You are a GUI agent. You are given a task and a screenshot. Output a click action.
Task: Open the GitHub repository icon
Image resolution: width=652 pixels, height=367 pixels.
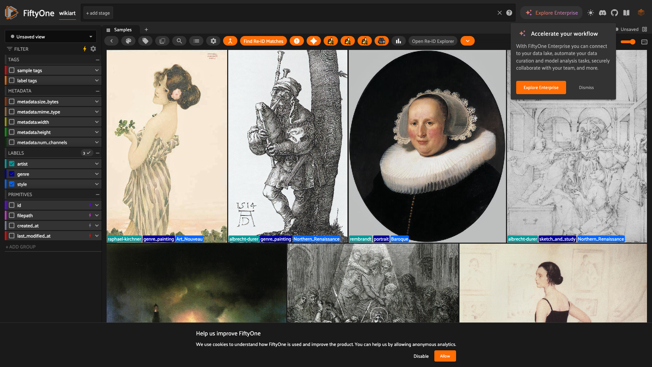point(615,13)
